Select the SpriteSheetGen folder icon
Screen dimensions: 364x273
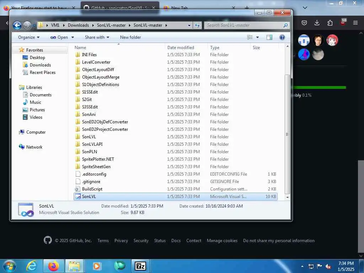coord(78,166)
